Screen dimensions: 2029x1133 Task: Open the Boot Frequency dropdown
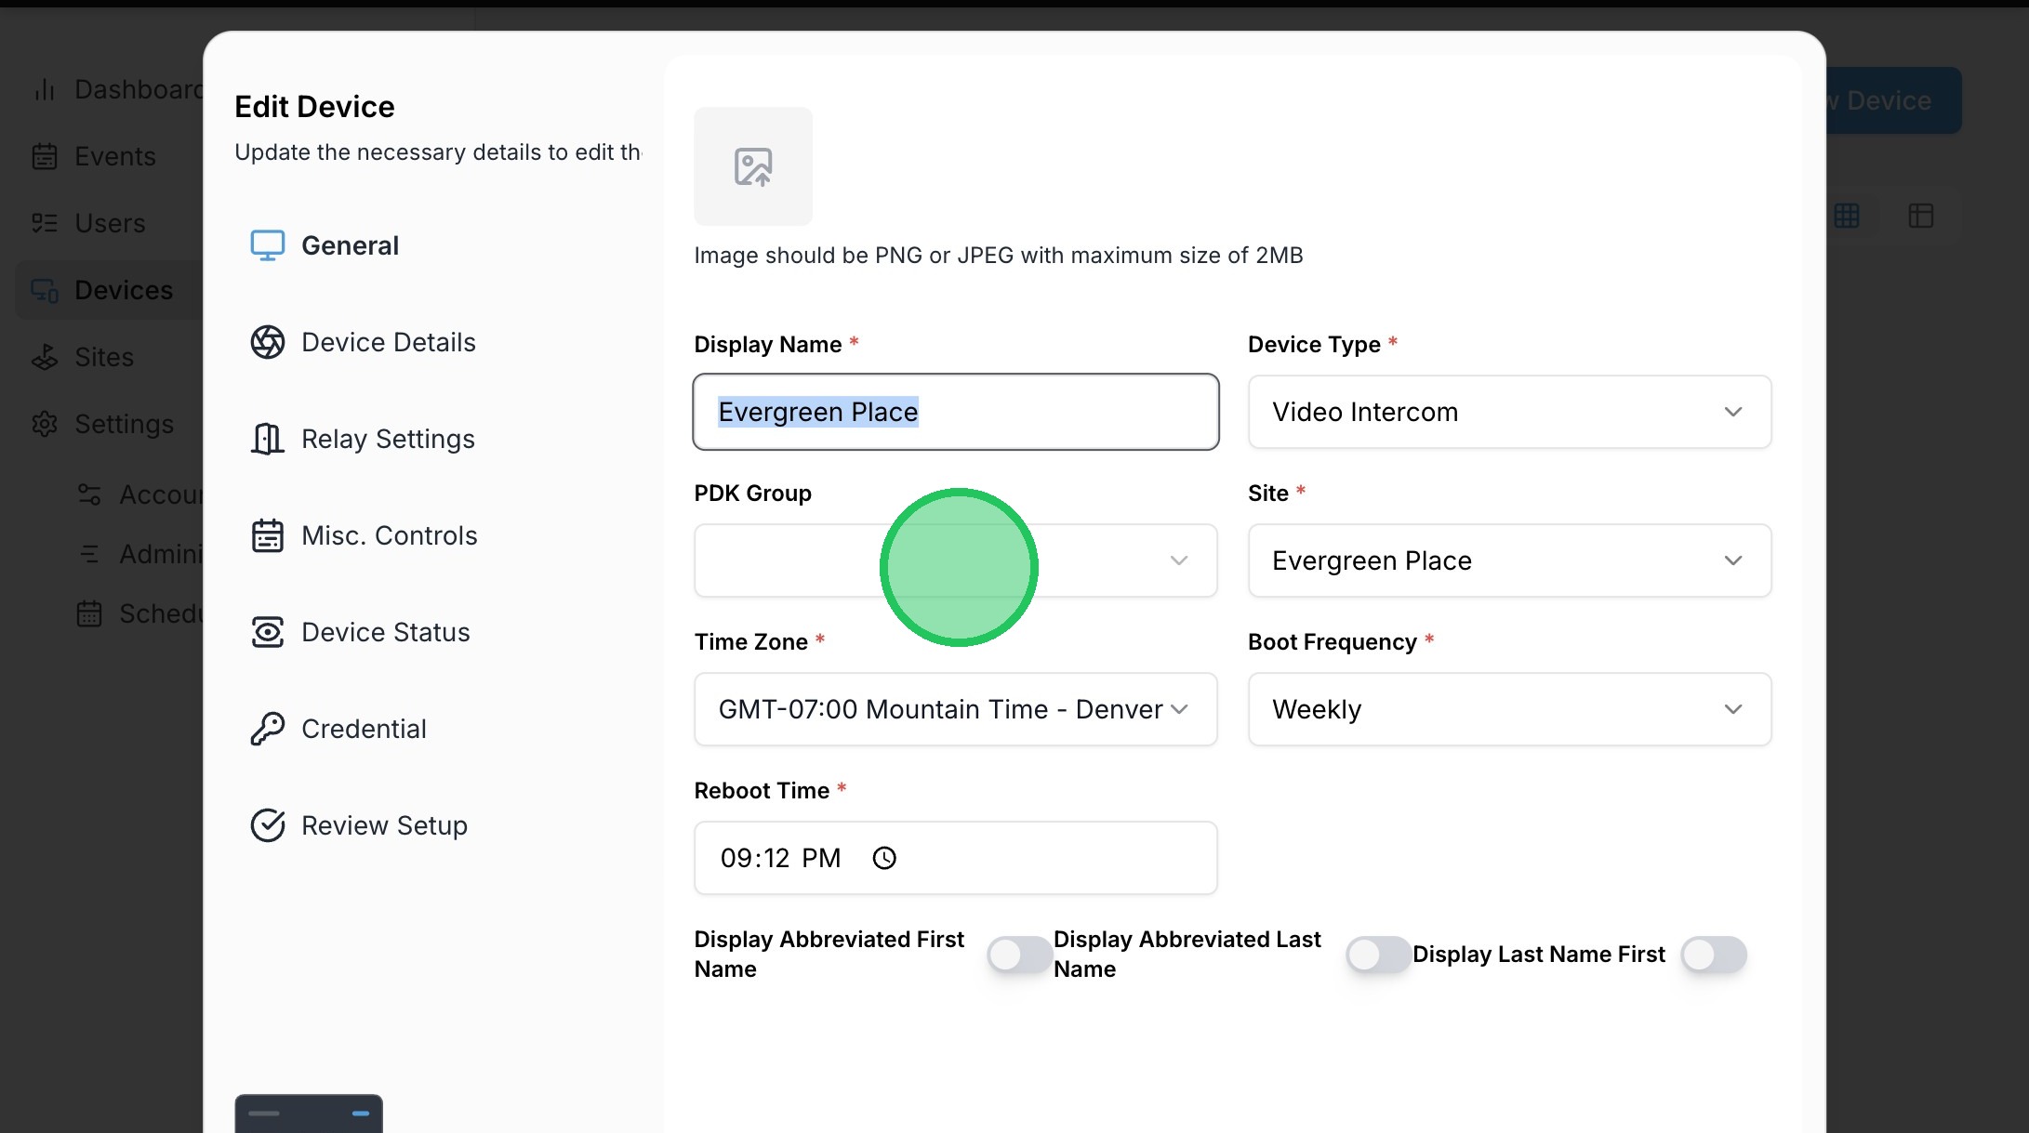1508,709
